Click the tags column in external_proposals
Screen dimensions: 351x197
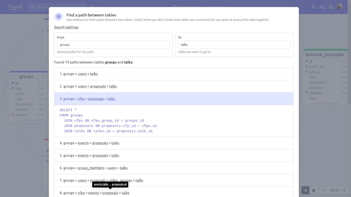tap(313, 98)
